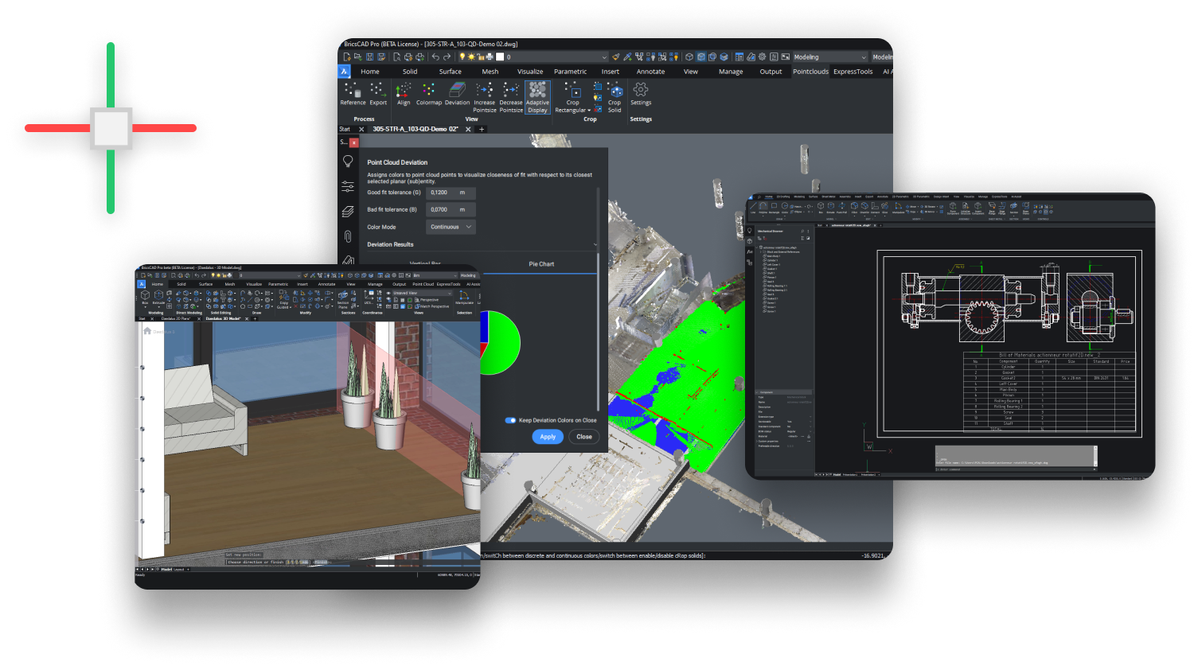Select the Extrude tool in Daedalus window
This screenshot has width=1194, height=666.
(158, 297)
